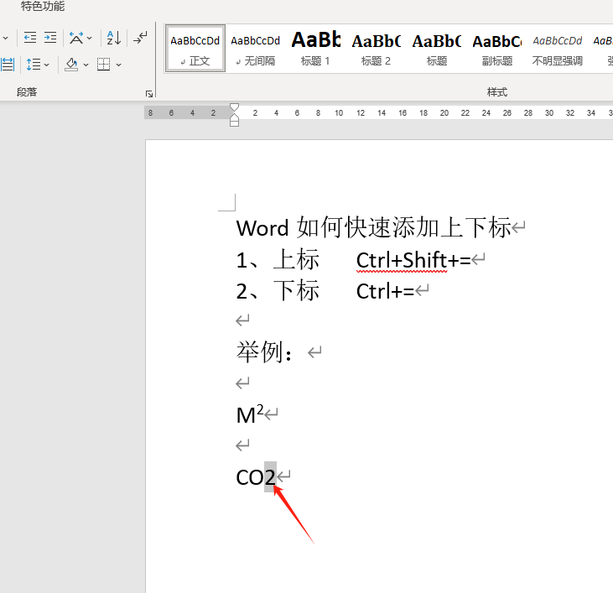The width and height of the screenshot is (613, 593).
Task: Toggle the distributed alignment button
Action: click(8, 64)
